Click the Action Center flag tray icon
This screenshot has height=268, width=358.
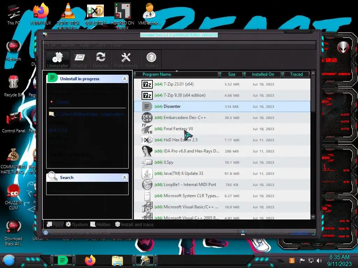point(302,260)
